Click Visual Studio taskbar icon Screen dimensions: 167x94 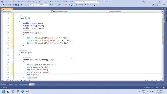(x=27, y=91)
